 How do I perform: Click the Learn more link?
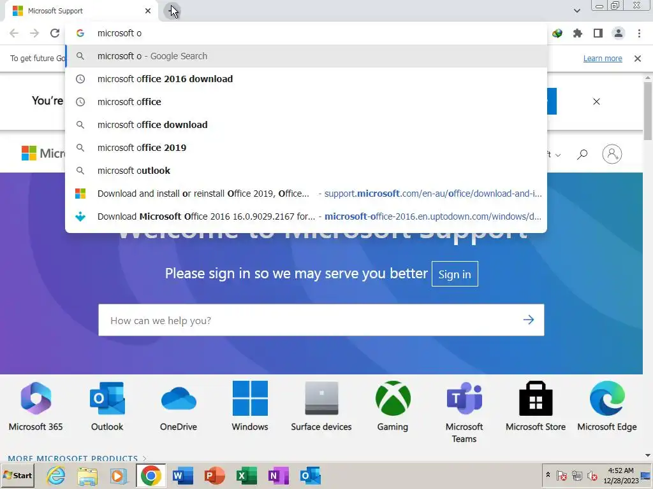coord(603,59)
